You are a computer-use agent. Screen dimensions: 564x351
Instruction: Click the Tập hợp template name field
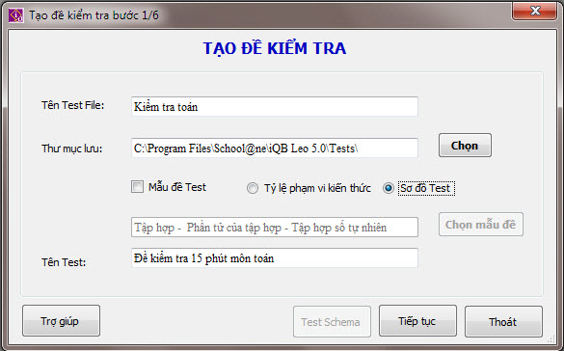click(275, 227)
